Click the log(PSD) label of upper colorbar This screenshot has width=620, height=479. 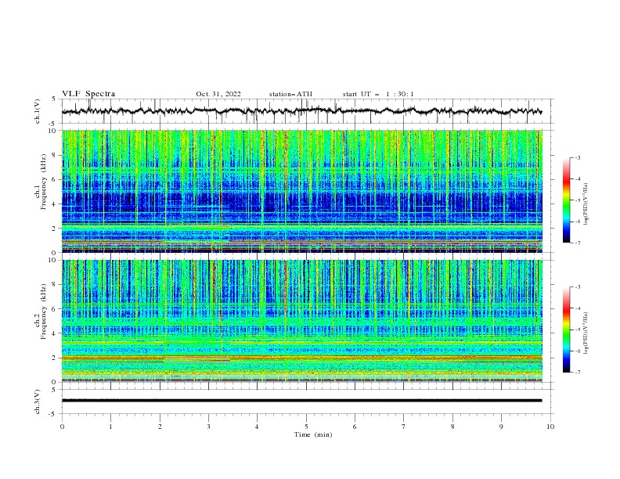[586, 204]
